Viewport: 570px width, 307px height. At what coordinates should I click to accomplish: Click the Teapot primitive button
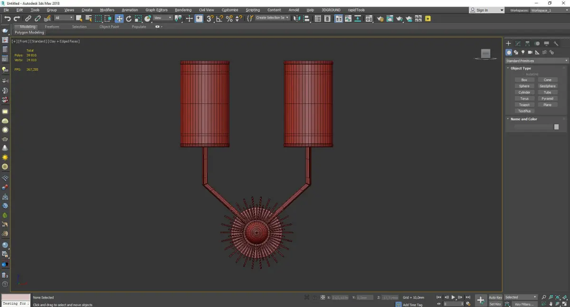[524, 105]
